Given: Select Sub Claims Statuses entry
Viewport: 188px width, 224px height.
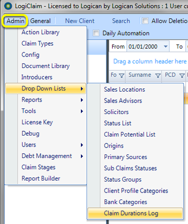Looking at the screenshot, I should tap(135, 168).
